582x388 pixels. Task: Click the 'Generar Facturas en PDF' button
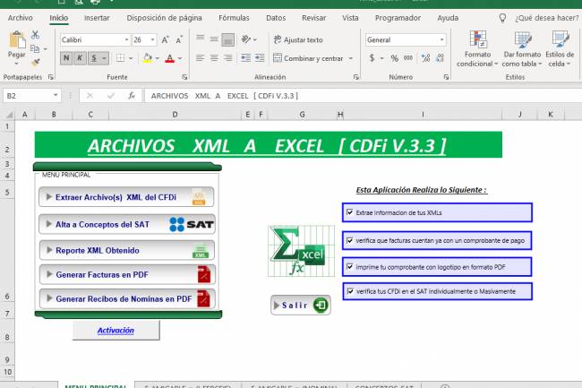(x=127, y=275)
